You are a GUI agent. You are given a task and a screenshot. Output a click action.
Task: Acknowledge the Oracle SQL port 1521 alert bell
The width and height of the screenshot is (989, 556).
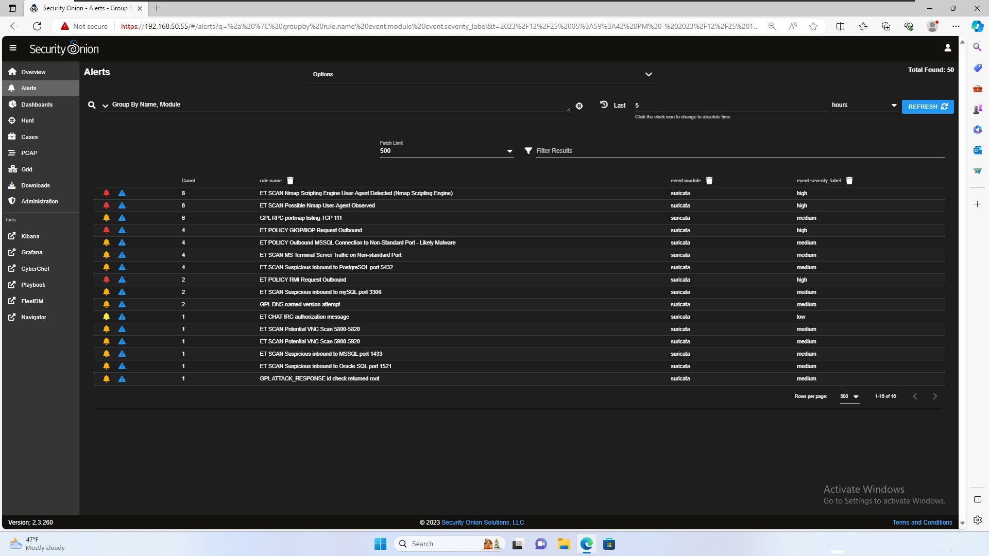[106, 366]
